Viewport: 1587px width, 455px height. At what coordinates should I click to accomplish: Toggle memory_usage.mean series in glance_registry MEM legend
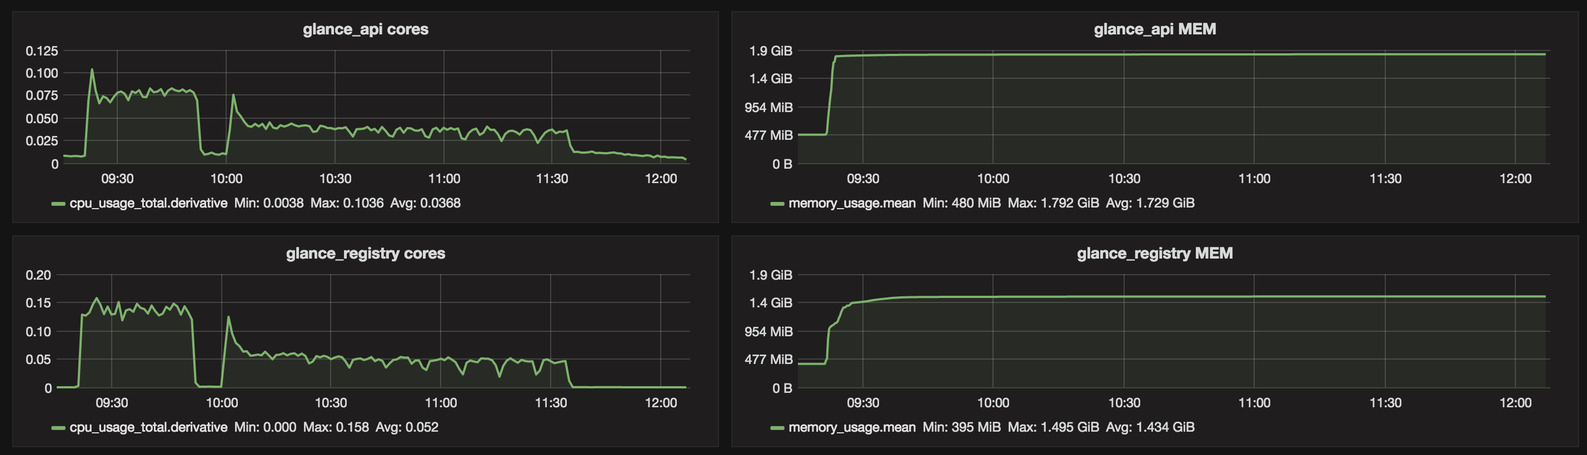852,427
